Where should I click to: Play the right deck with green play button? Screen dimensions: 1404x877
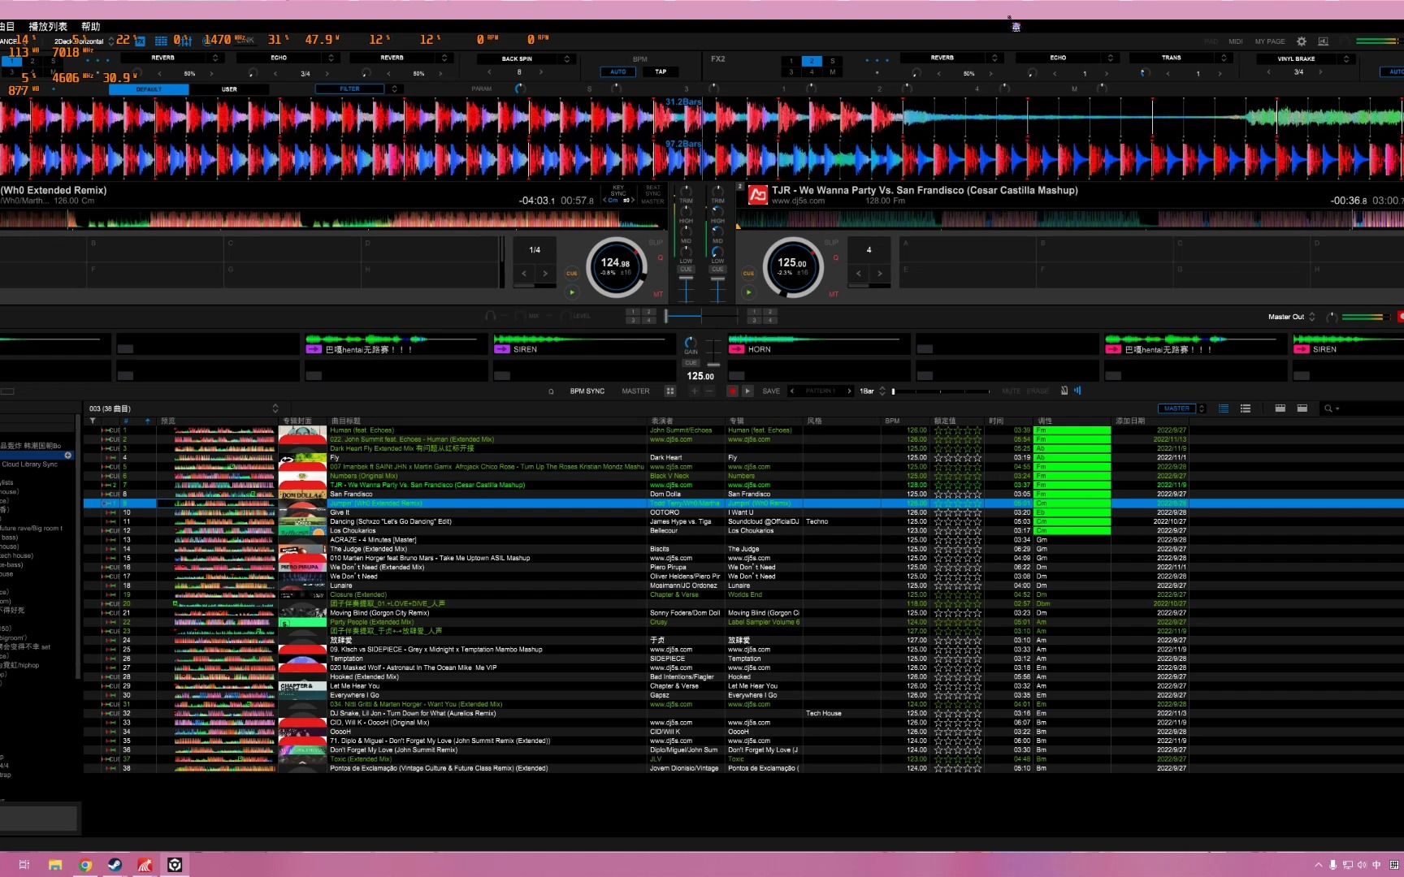tap(748, 292)
